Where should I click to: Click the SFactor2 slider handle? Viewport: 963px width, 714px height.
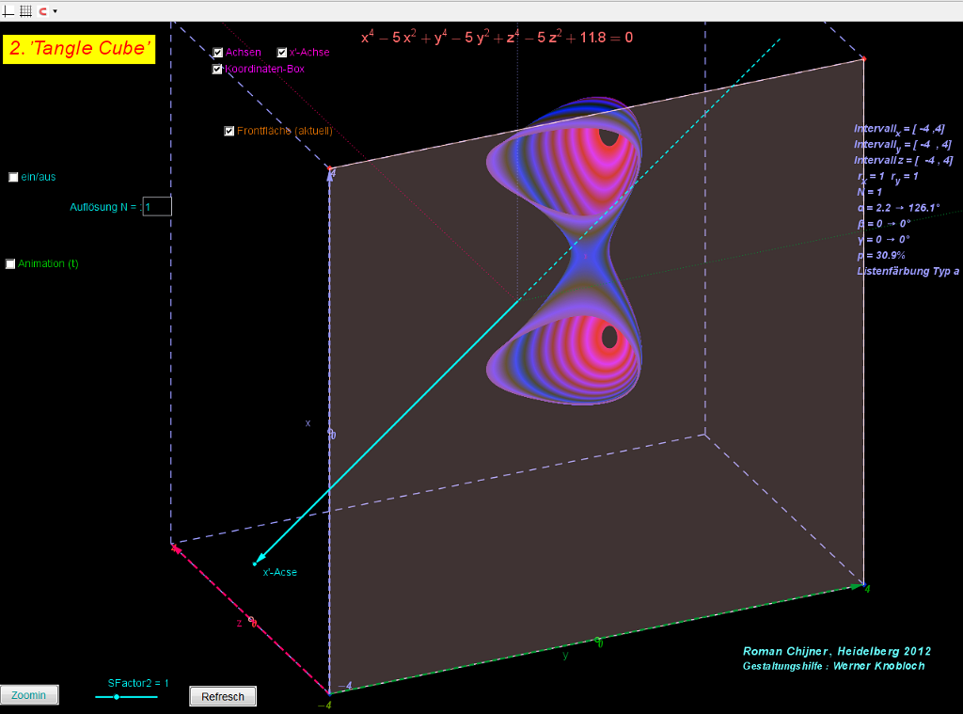(x=116, y=697)
